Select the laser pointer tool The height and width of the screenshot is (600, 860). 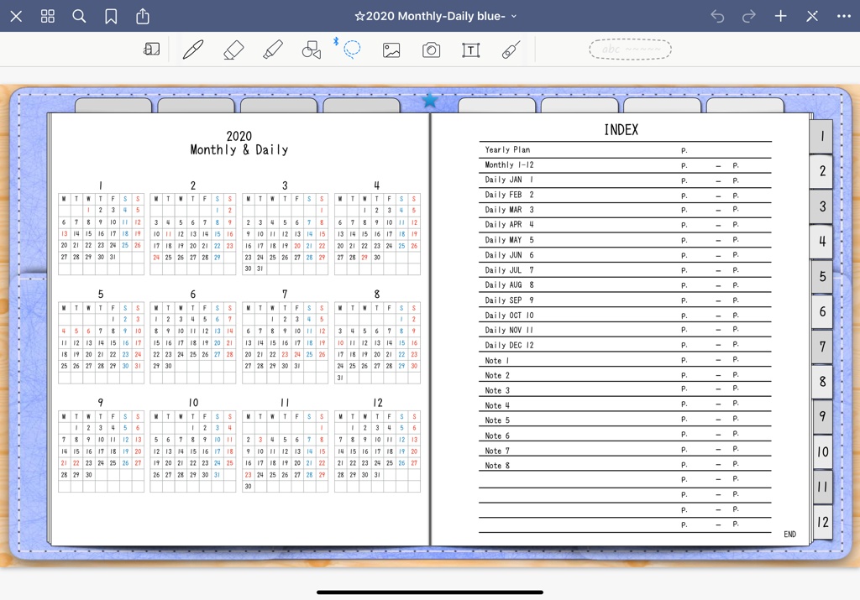coord(511,50)
